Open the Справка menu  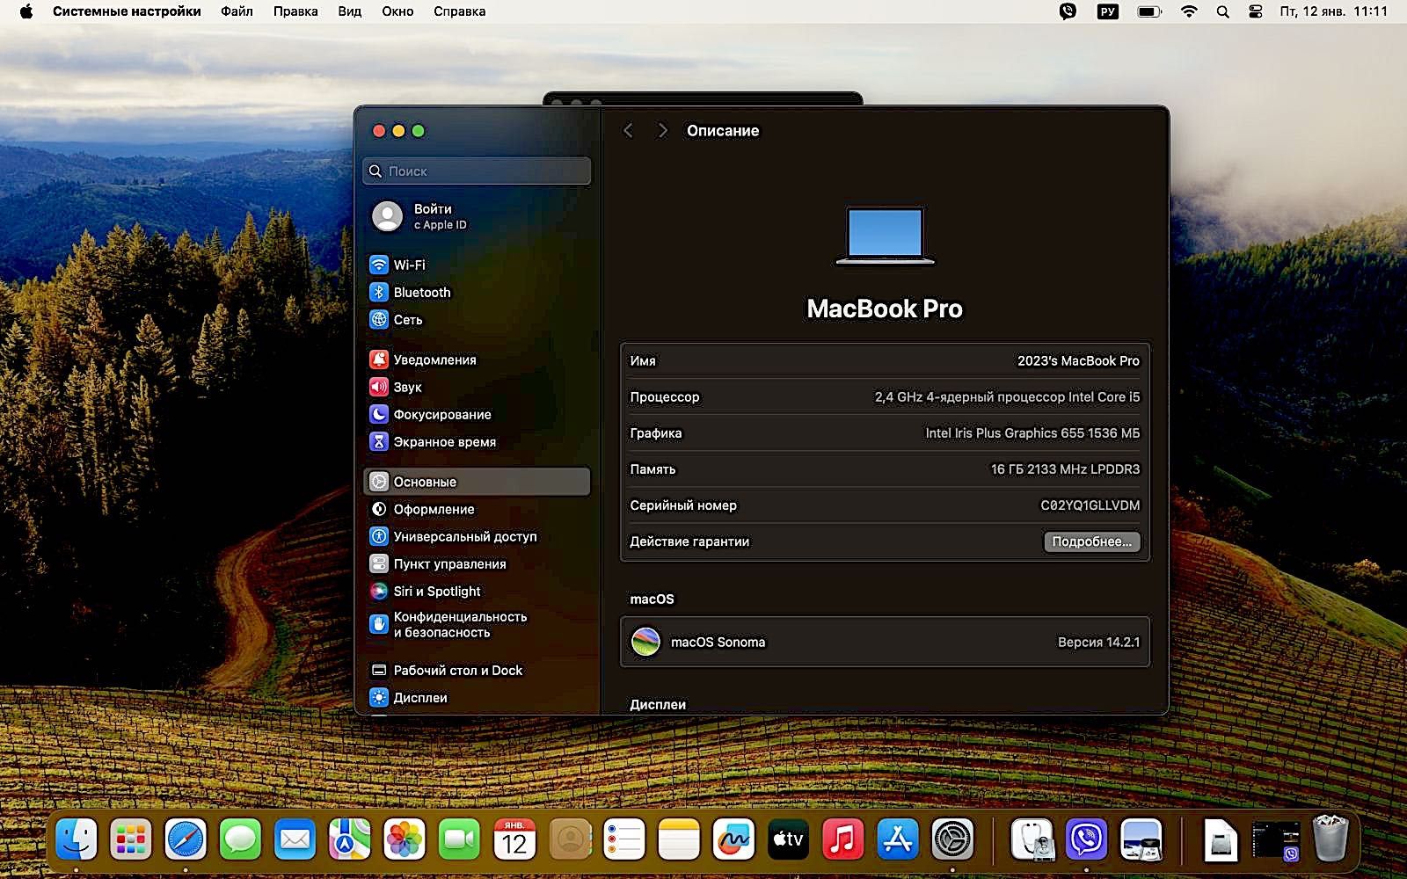(x=459, y=11)
